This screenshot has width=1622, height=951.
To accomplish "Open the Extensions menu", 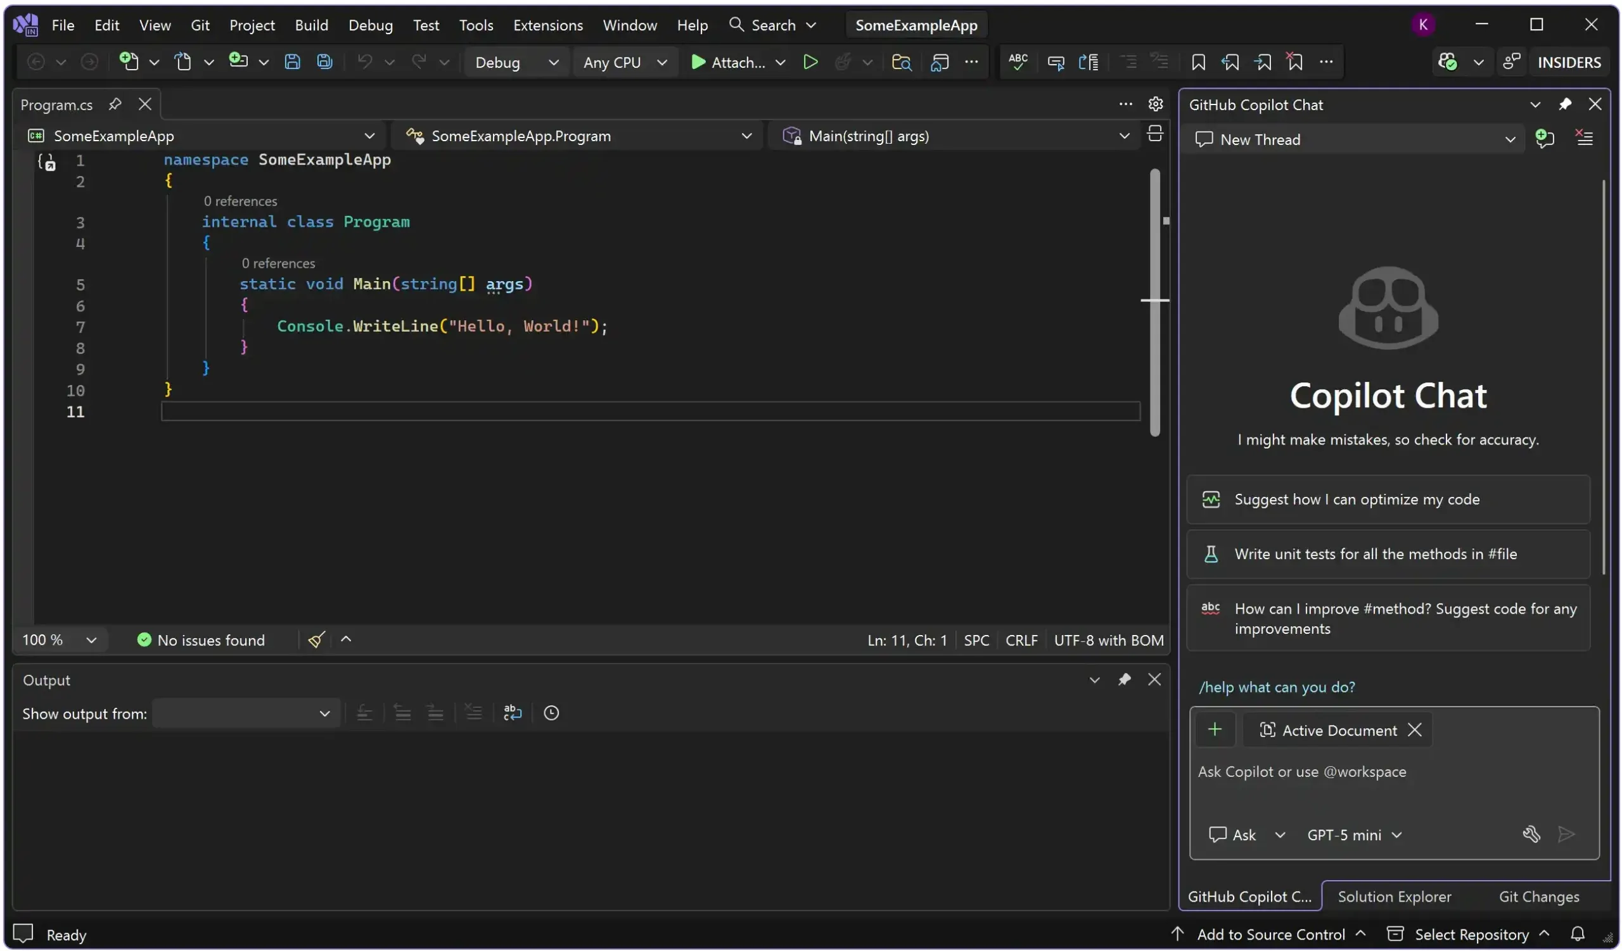I will pyautogui.click(x=548, y=25).
